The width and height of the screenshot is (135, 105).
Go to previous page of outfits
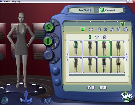pyautogui.click(x=67, y=57)
